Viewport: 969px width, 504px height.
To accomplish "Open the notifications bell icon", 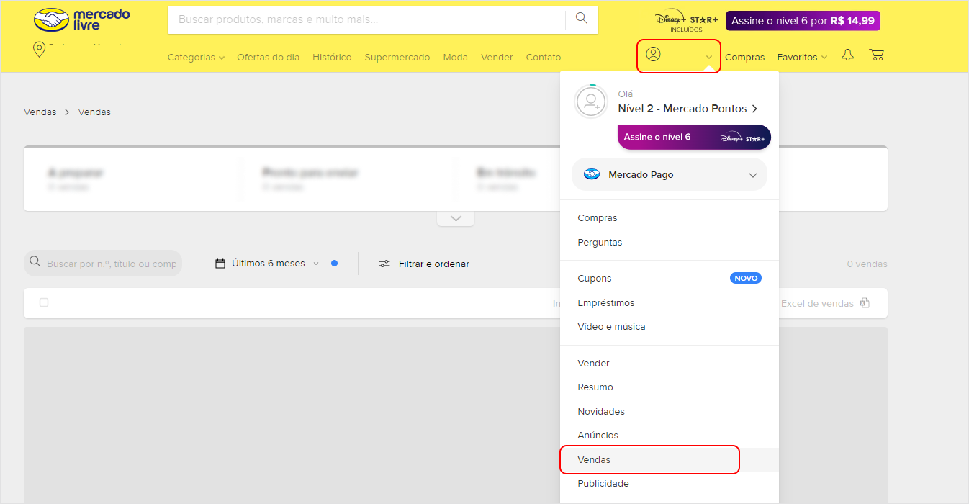I will coord(847,55).
